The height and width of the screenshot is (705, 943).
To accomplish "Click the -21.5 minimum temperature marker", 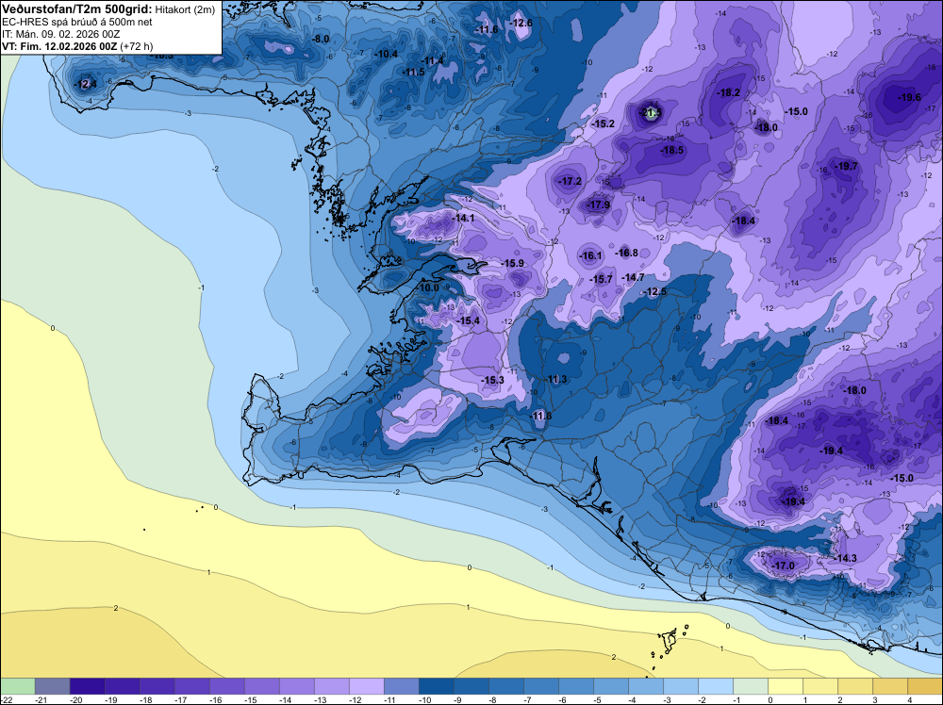I will pyautogui.click(x=650, y=112).
